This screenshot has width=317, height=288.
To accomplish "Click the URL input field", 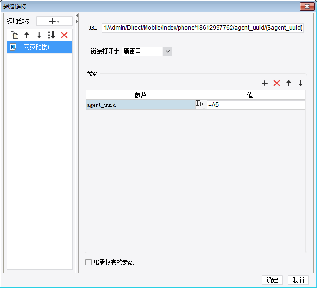I will point(202,28).
